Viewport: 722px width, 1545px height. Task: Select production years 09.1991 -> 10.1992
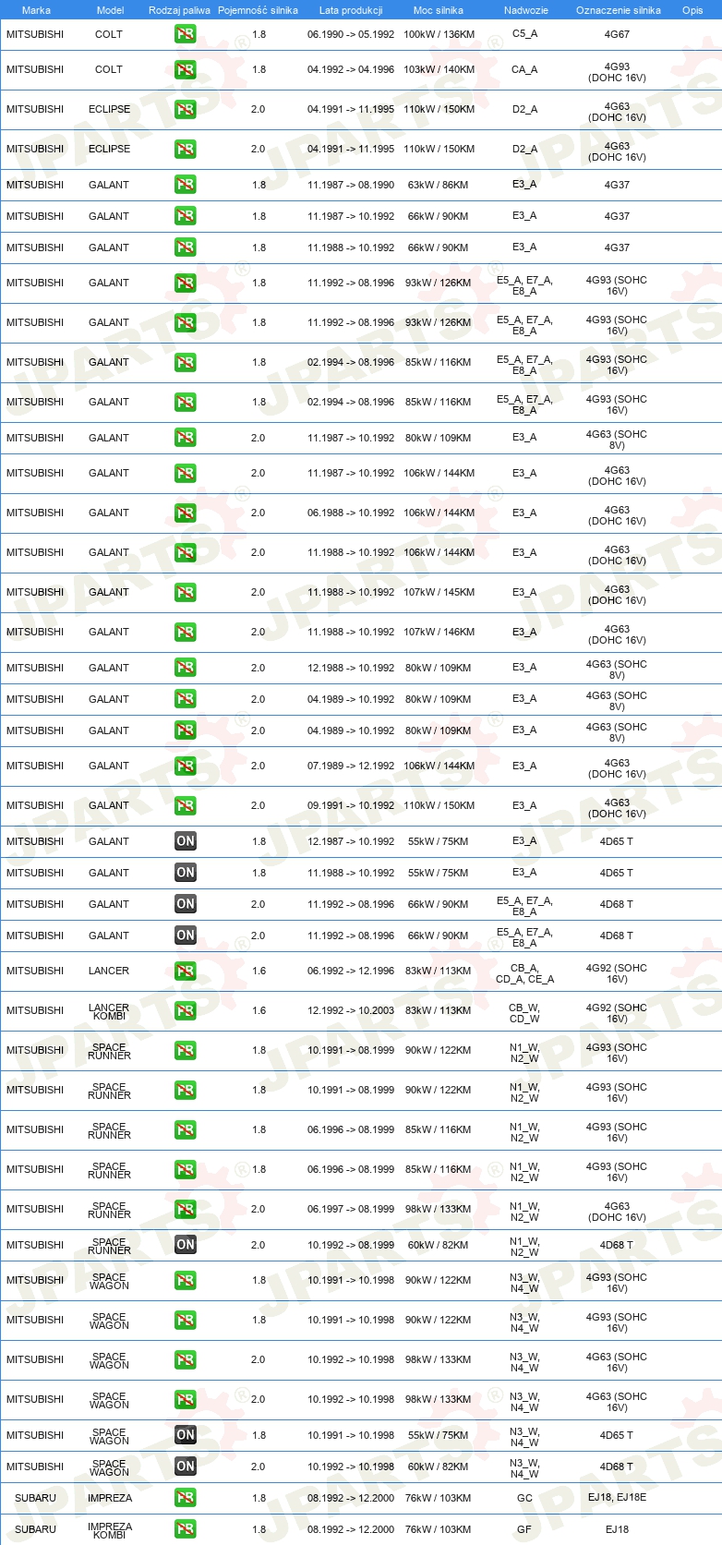tap(351, 805)
